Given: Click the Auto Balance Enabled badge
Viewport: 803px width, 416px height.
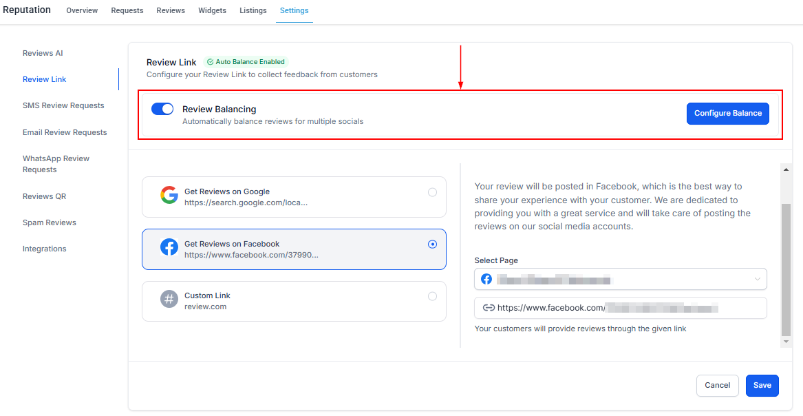Looking at the screenshot, I should [246, 62].
